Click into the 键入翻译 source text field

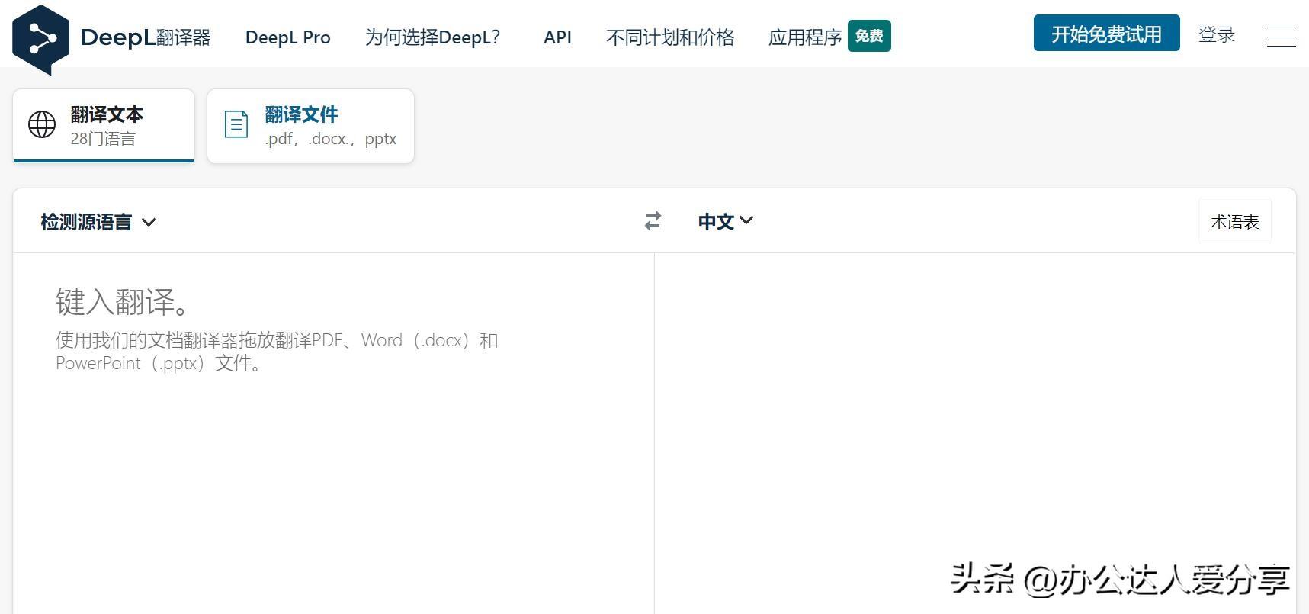point(333,433)
